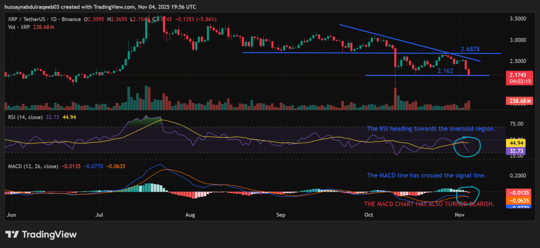Click the 2.6878 resistance level label
The width and height of the screenshot is (540, 248).
point(470,49)
